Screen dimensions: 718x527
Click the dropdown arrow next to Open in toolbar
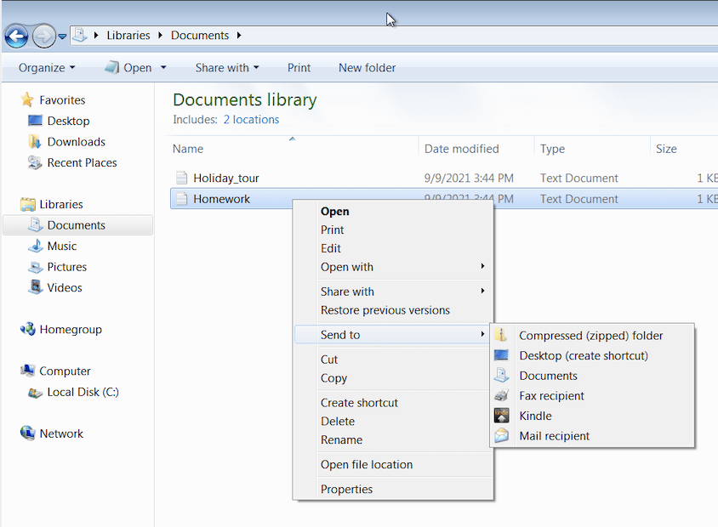[x=163, y=68]
